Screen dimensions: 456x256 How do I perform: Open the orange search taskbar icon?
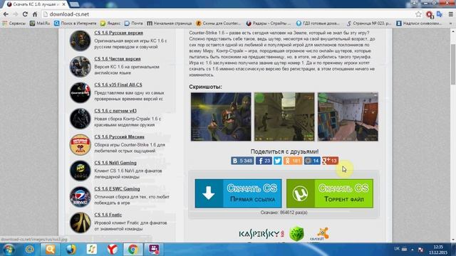point(50,250)
